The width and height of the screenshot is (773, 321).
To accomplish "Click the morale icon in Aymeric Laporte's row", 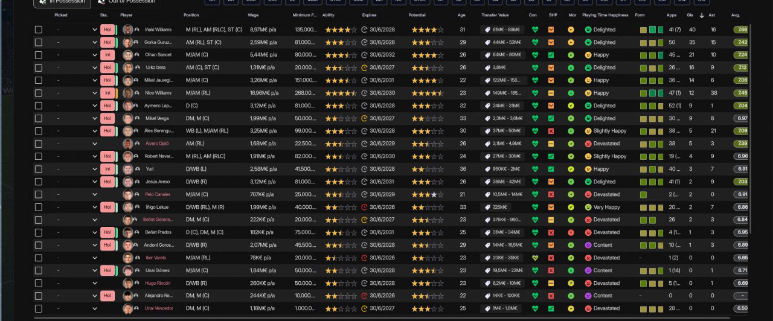I will point(571,106).
